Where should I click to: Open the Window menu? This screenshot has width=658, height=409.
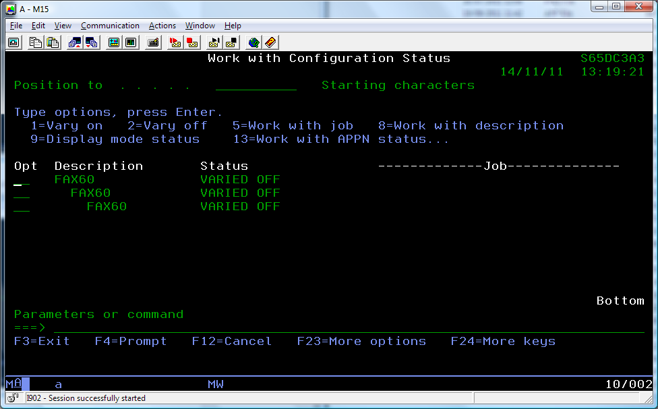click(x=200, y=26)
